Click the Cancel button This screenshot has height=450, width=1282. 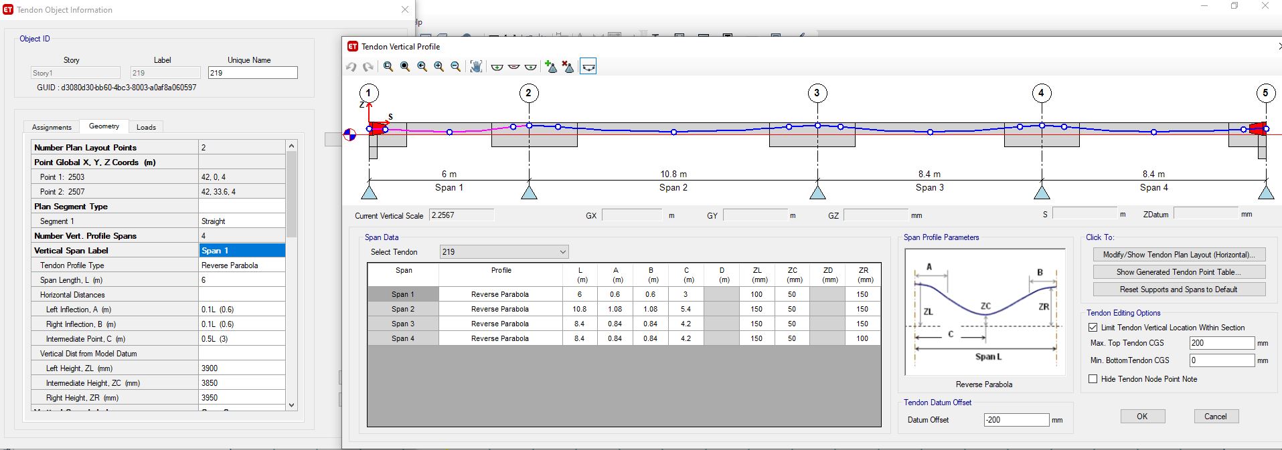[x=1216, y=416]
